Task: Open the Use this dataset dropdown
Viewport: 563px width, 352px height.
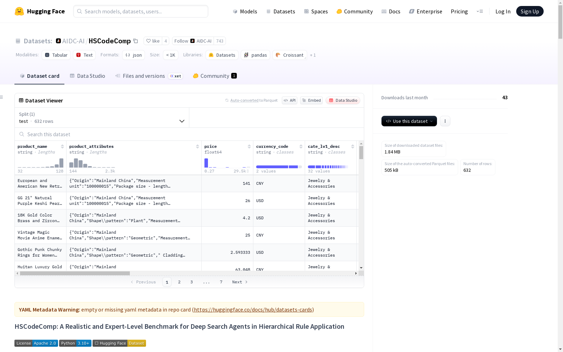Action: point(409,121)
